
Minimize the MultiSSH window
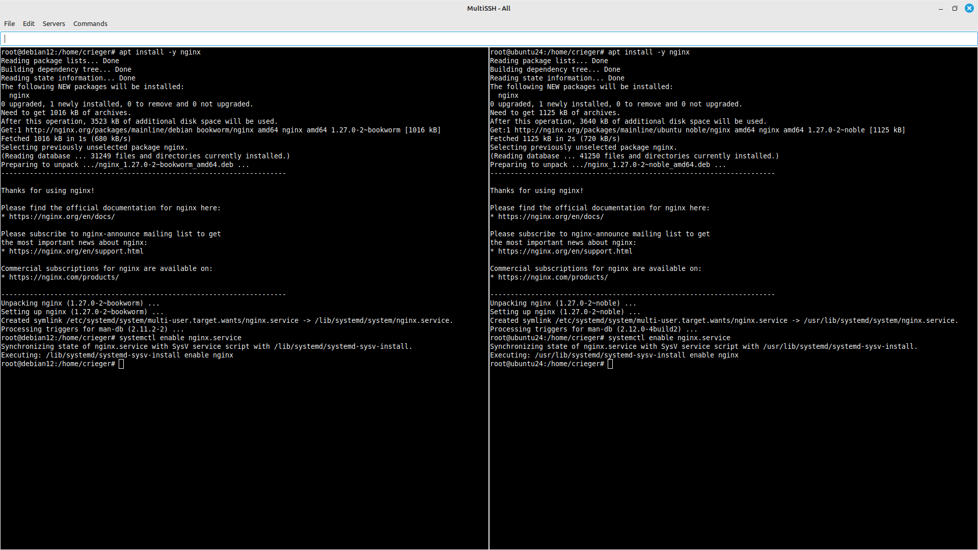pos(940,8)
